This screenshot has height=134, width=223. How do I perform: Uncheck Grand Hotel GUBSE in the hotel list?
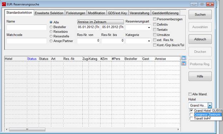[x=191, y=110]
